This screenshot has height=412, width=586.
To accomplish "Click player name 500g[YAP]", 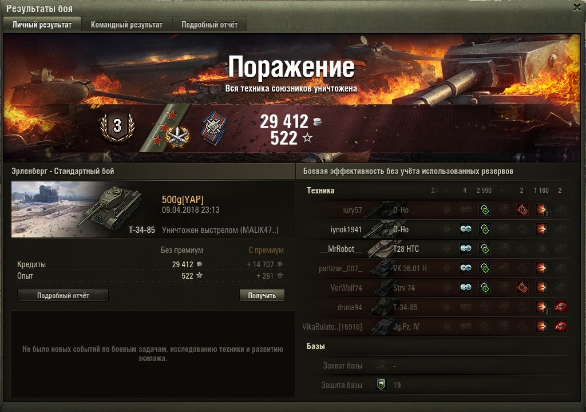I will tap(183, 200).
